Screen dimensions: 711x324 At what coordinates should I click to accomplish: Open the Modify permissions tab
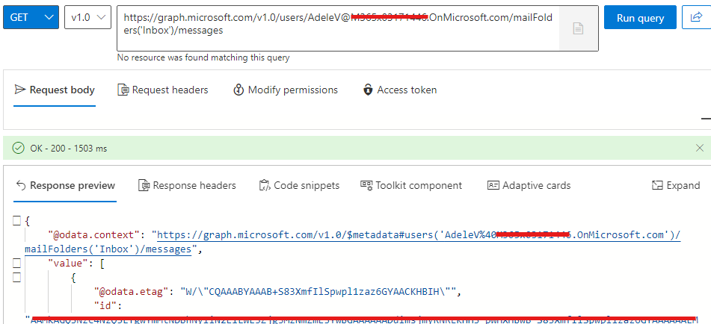click(x=285, y=90)
